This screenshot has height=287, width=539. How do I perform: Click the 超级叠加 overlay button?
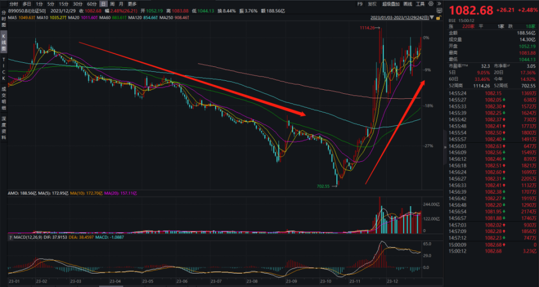click(391, 4)
